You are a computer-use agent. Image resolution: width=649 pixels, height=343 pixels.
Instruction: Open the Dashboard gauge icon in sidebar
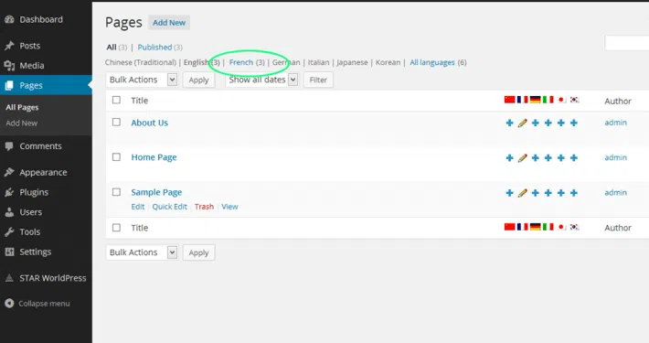(9, 19)
